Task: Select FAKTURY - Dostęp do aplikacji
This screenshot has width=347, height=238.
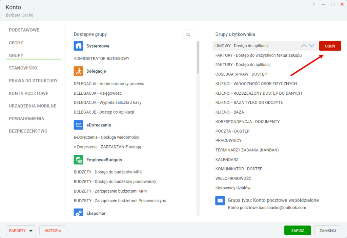Action: 243,65
